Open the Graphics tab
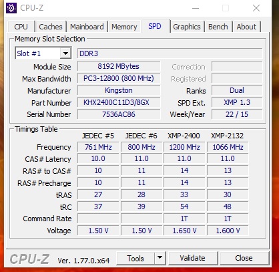The height and width of the screenshot is (272, 279). tap(187, 27)
